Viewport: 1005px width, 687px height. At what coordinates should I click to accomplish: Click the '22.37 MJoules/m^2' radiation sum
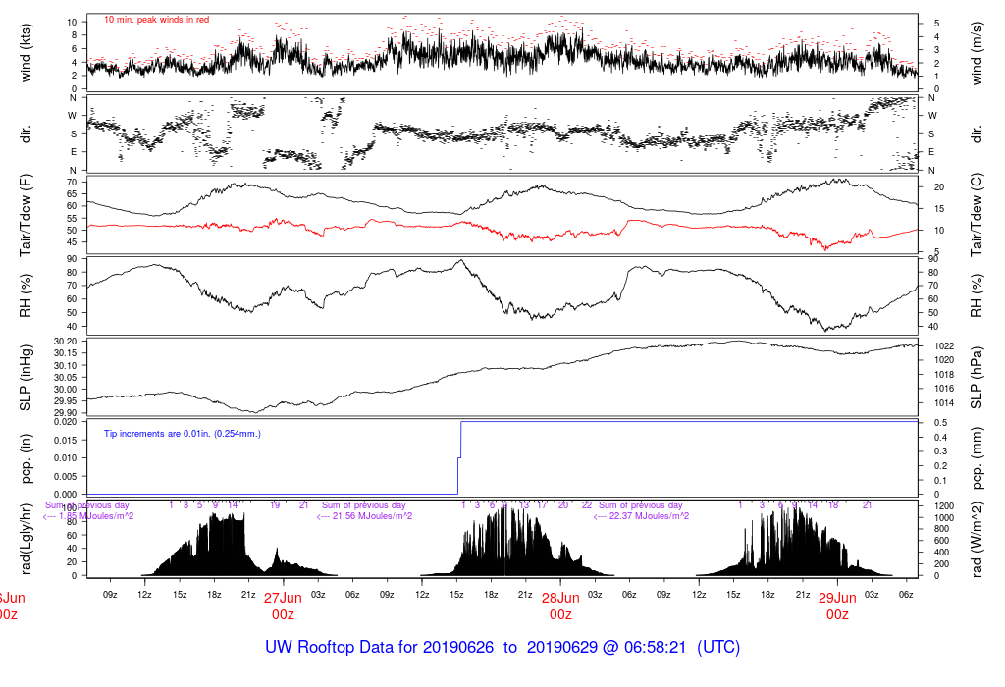click(649, 516)
